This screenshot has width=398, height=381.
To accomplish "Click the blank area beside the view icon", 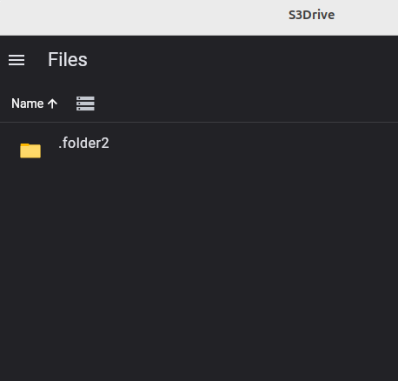I will point(246,104).
